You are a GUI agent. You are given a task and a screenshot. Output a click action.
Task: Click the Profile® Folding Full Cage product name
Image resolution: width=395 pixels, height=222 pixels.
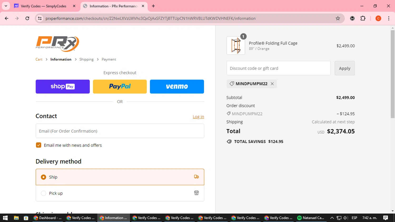[x=273, y=43]
